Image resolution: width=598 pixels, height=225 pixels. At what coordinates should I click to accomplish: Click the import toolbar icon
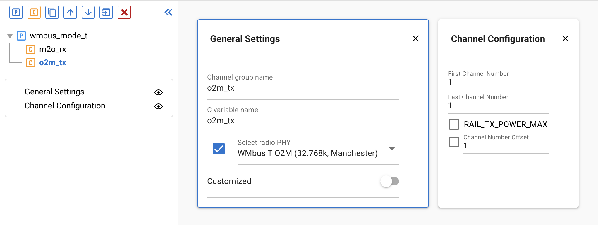coord(106,13)
